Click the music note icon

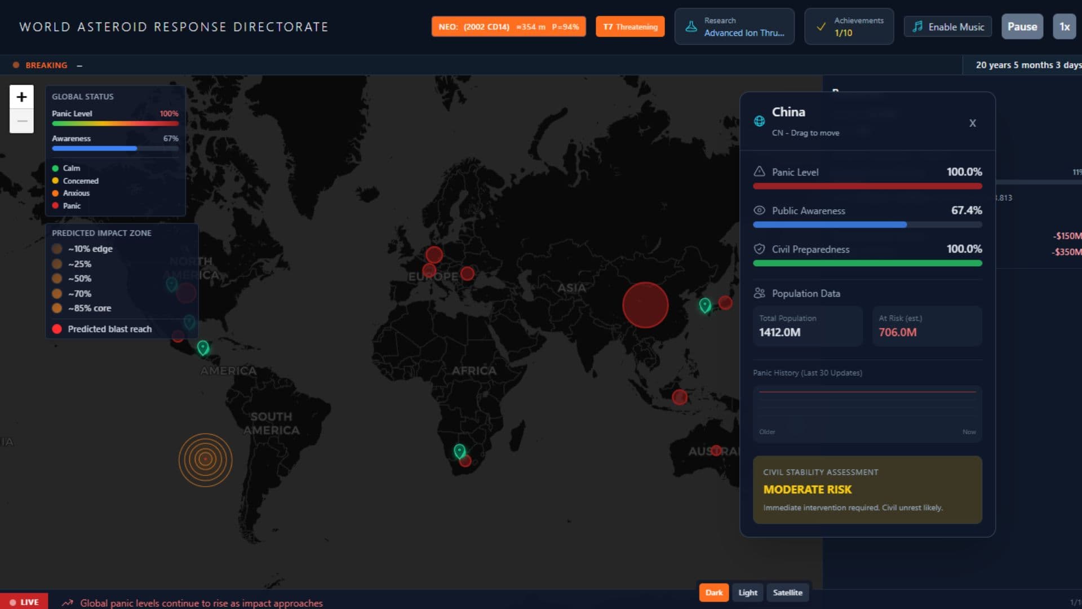tap(917, 27)
